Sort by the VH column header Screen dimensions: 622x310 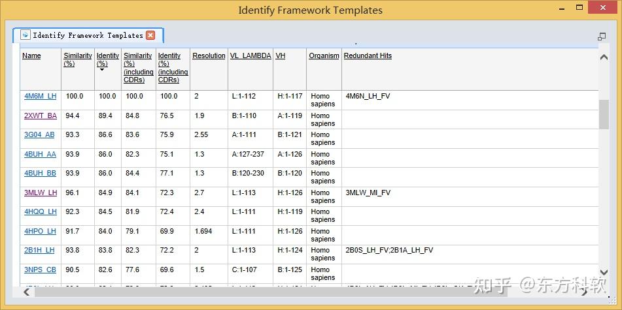pos(281,56)
